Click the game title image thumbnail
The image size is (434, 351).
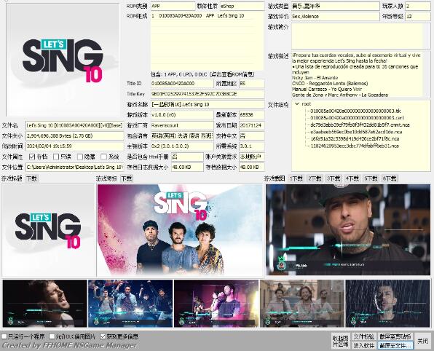tap(49, 231)
